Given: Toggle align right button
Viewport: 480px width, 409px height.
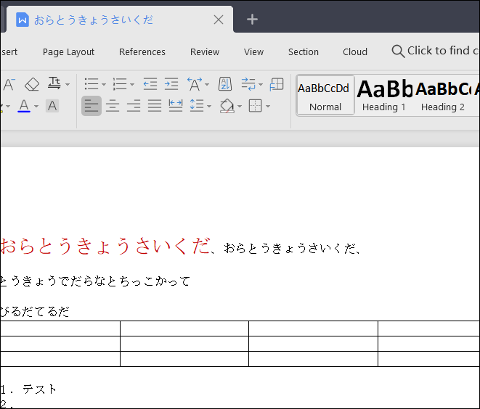Looking at the screenshot, I should (134, 106).
